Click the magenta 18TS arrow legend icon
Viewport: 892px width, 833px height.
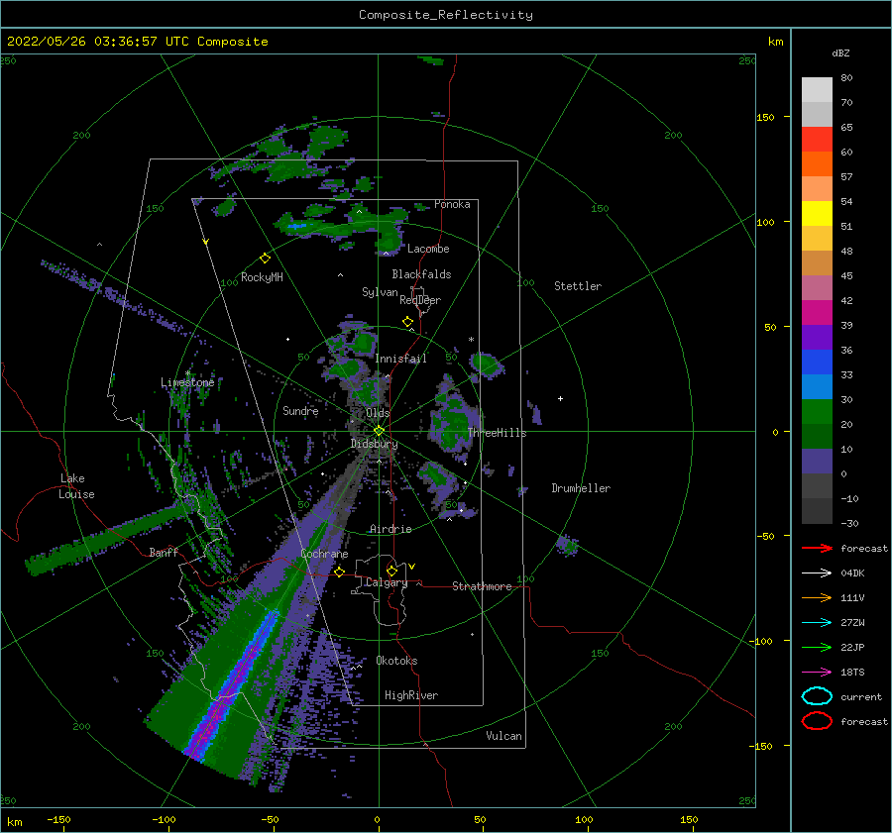[817, 673]
